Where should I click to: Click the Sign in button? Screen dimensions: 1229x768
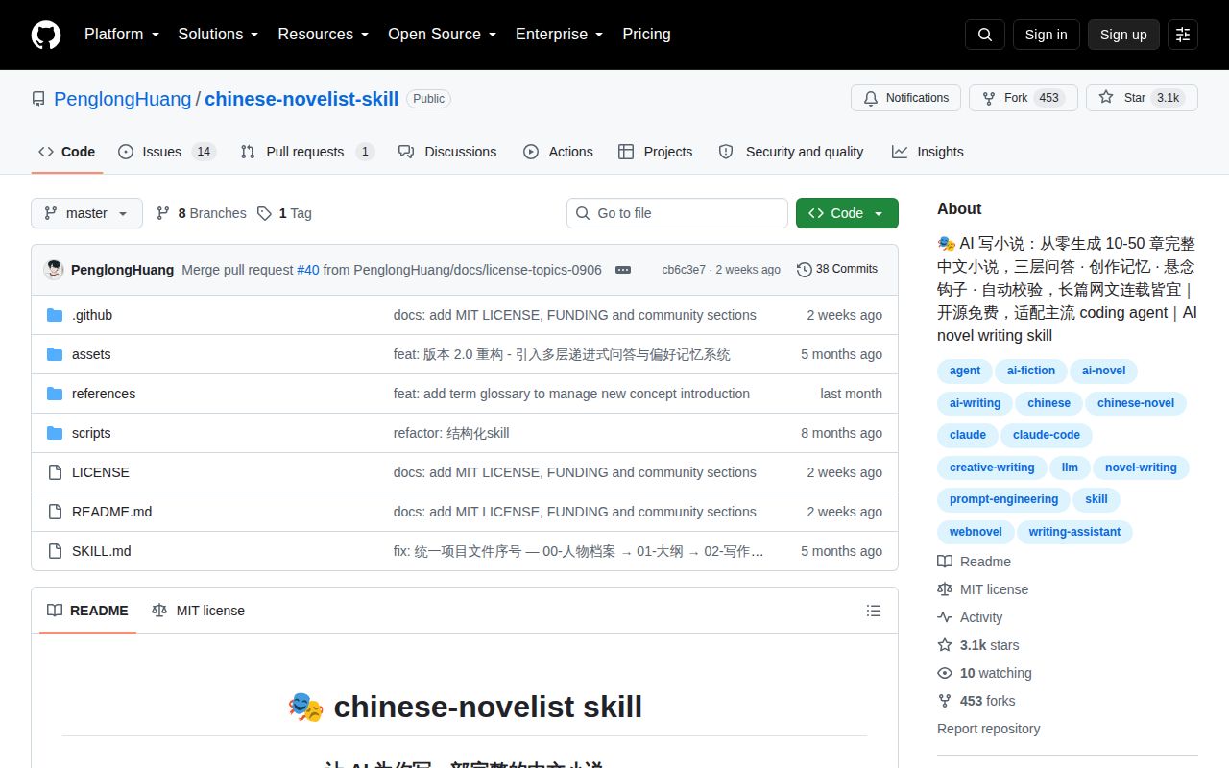point(1046,35)
